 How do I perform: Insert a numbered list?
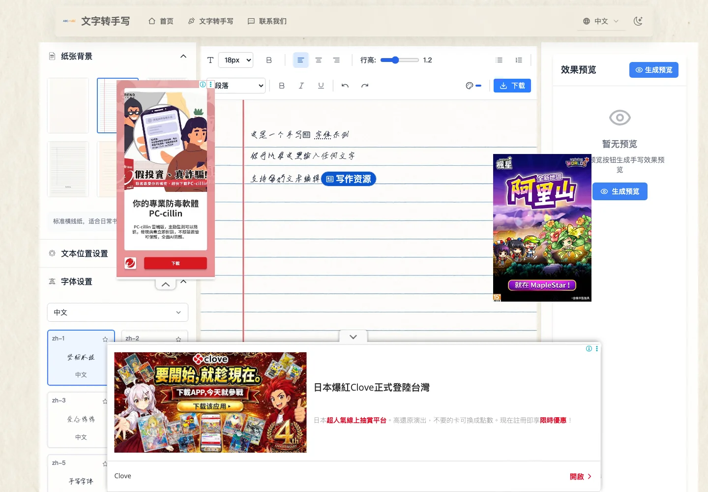click(519, 60)
